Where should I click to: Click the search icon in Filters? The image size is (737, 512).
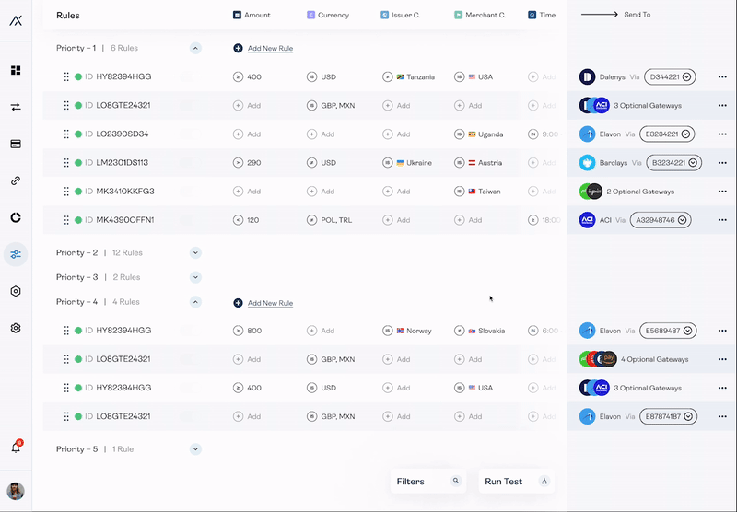tap(455, 481)
